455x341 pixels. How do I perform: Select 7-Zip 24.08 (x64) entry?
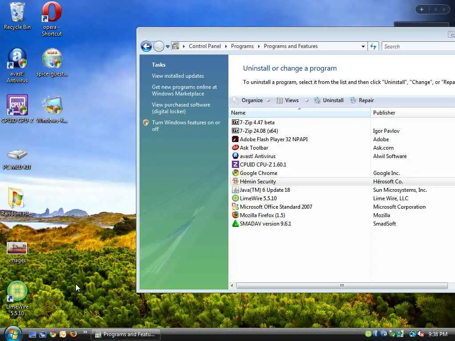click(259, 131)
